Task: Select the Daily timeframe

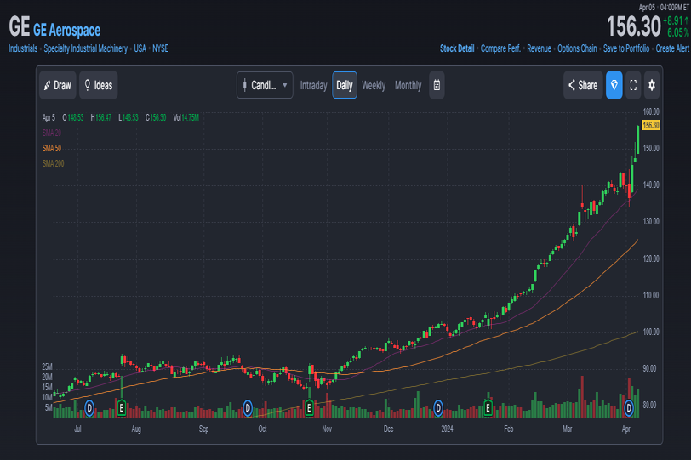Action: [x=345, y=85]
